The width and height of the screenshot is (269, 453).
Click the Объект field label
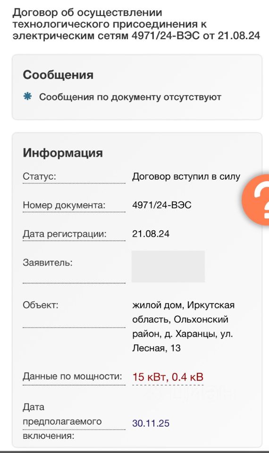(41, 305)
